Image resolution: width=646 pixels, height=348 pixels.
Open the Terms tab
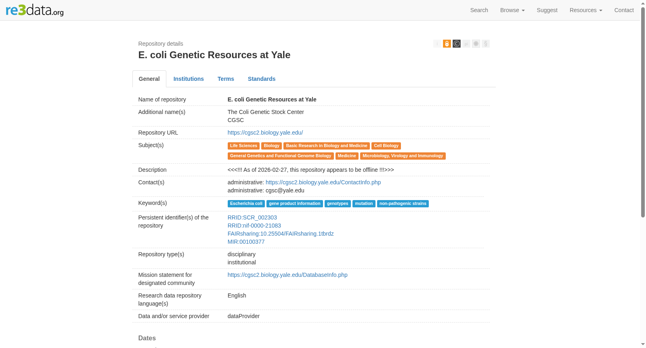226,79
